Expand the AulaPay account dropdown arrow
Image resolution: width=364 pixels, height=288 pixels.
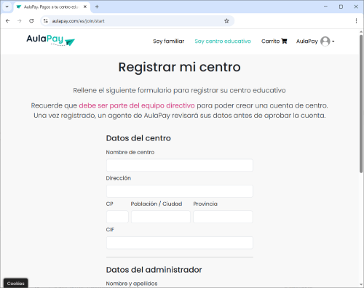[333, 41]
